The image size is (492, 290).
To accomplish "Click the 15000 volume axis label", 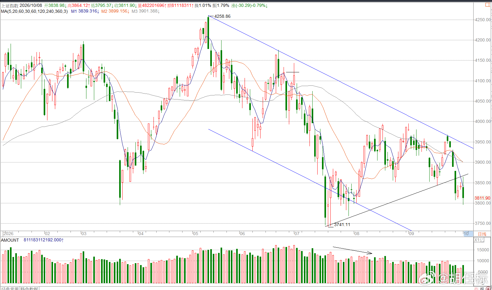I will tap(483, 250).
